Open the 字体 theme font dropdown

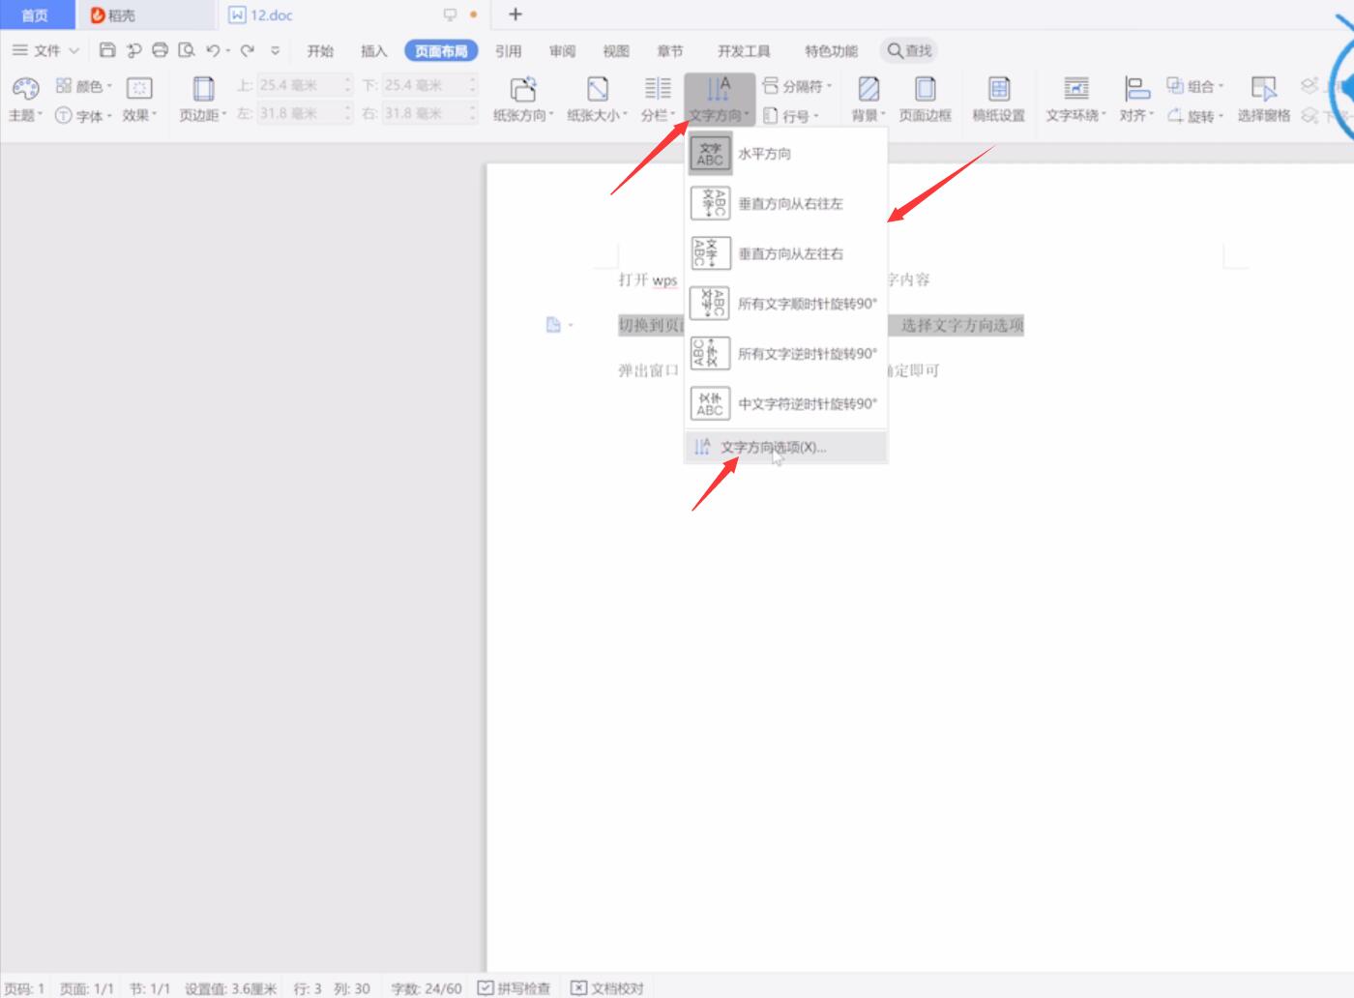(83, 115)
